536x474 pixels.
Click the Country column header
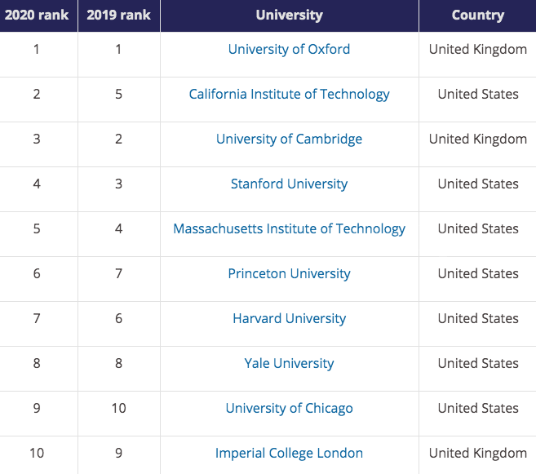478,15
